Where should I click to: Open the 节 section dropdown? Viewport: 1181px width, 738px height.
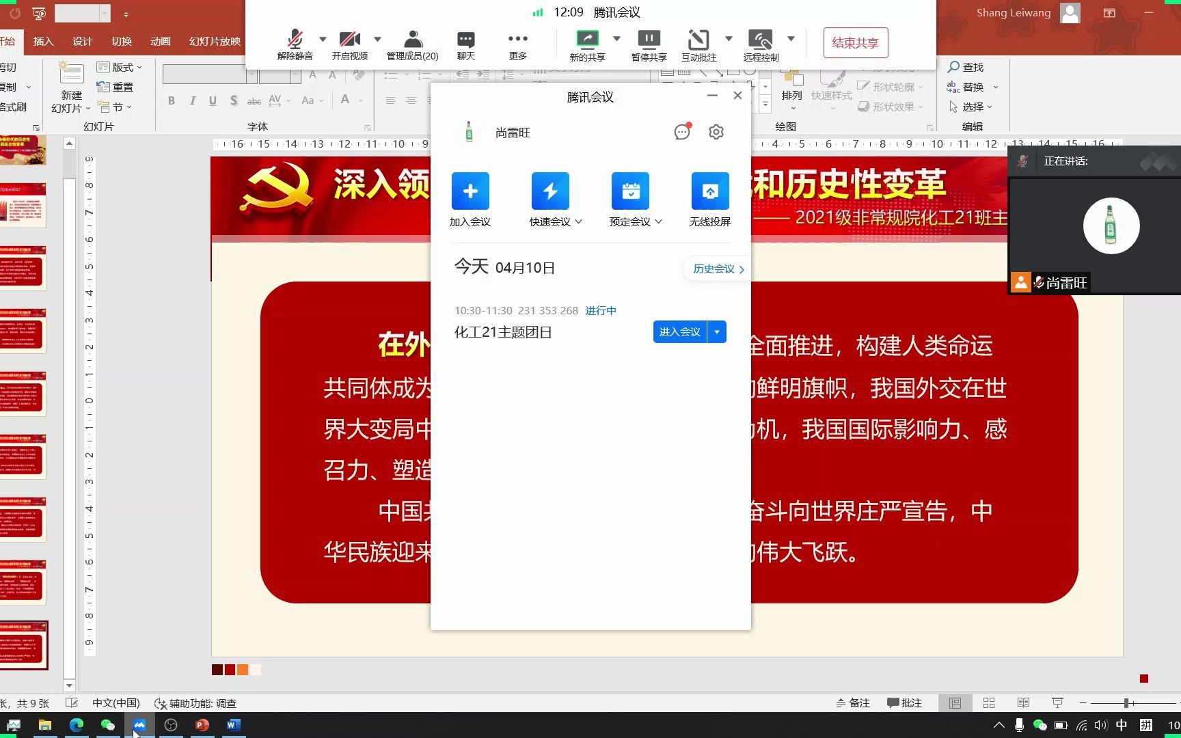[x=115, y=107]
